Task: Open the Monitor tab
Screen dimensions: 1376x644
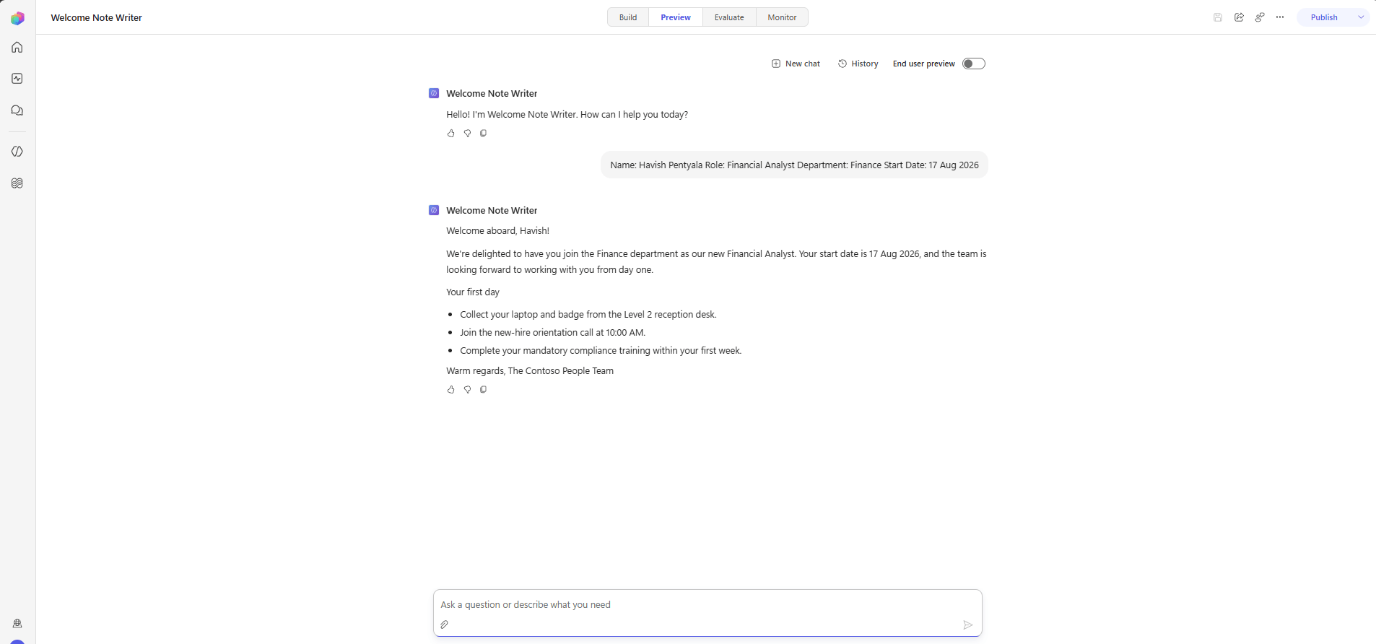Action: pos(782,17)
